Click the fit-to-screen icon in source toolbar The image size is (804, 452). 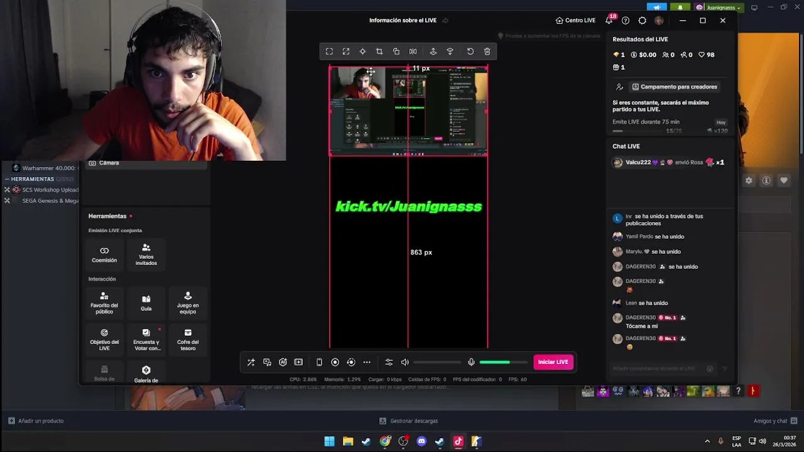coord(329,51)
